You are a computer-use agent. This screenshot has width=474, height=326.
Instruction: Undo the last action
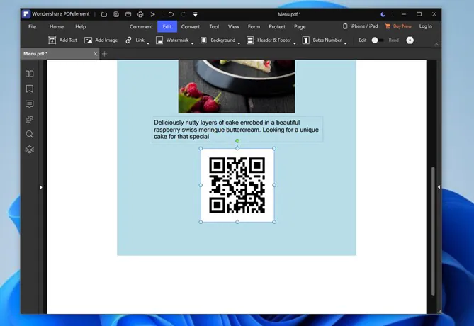pos(171,14)
